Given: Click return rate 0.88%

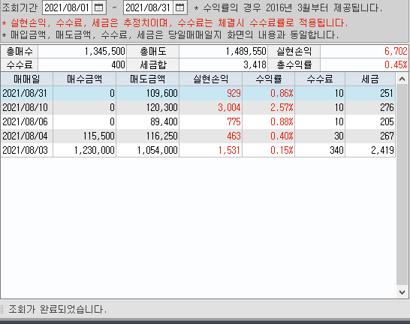Looking at the screenshot, I should pyautogui.click(x=282, y=121).
